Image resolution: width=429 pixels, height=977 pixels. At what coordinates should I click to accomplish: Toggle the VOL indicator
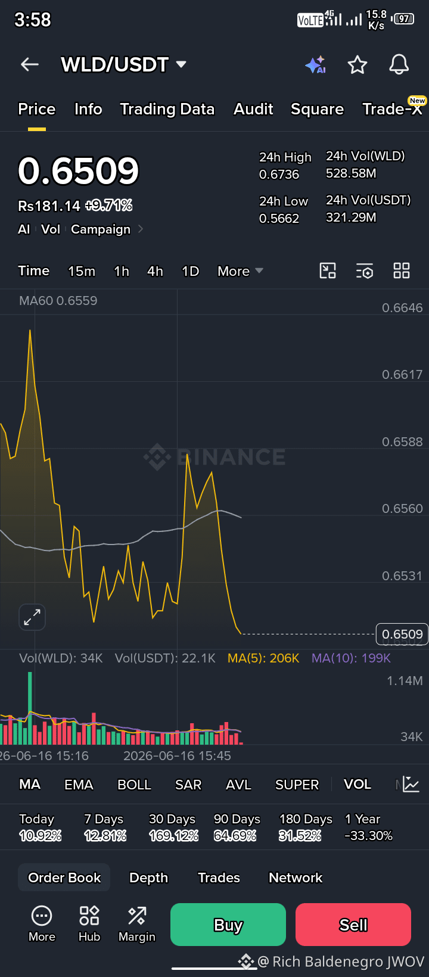click(357, 785)
